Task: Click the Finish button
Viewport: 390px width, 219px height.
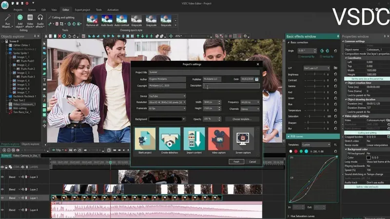Action: (236, 162)
